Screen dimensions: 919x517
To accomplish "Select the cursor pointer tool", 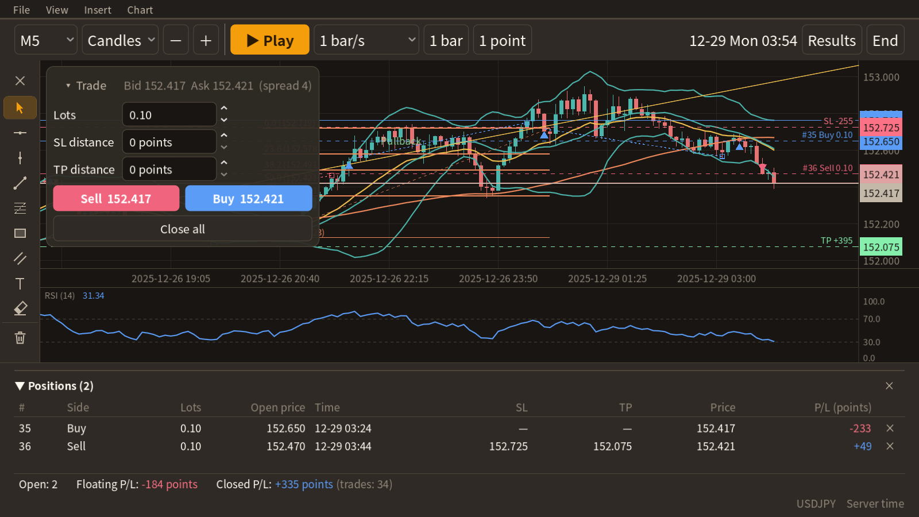I will click(20, 108).
